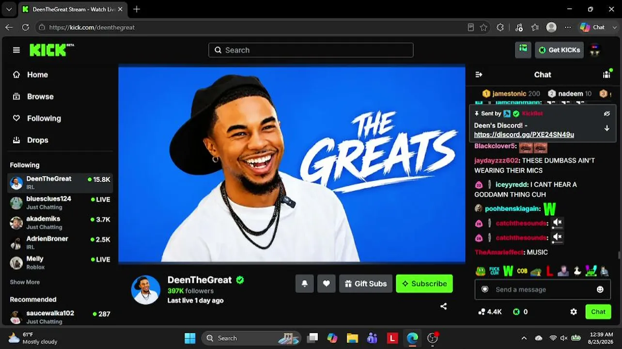Open recommended saucewalka102 channel
Screen dimensions: 622x349
pos(60,317)
